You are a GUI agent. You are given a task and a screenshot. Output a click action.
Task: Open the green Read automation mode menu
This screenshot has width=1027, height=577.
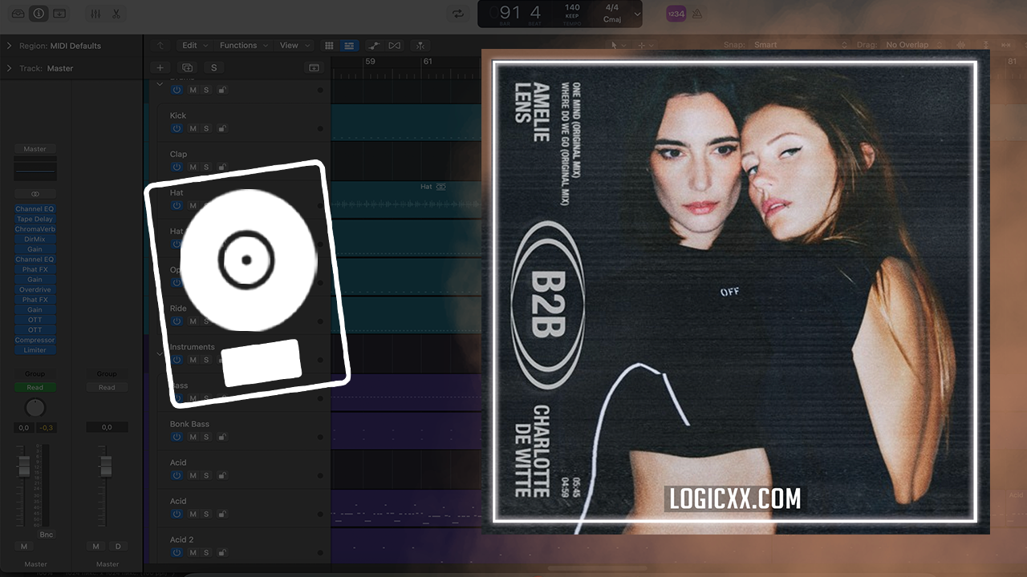35,387
